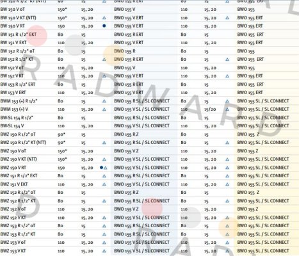Select the BW-SL 154 V product name
Image resolution: width=299 pixels, height=256 pixels.
[12, 126]
